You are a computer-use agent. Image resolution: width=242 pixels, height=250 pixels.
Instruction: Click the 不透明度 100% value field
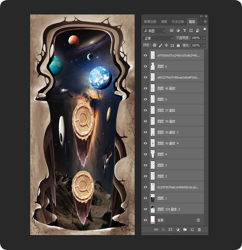coord(196,38)
